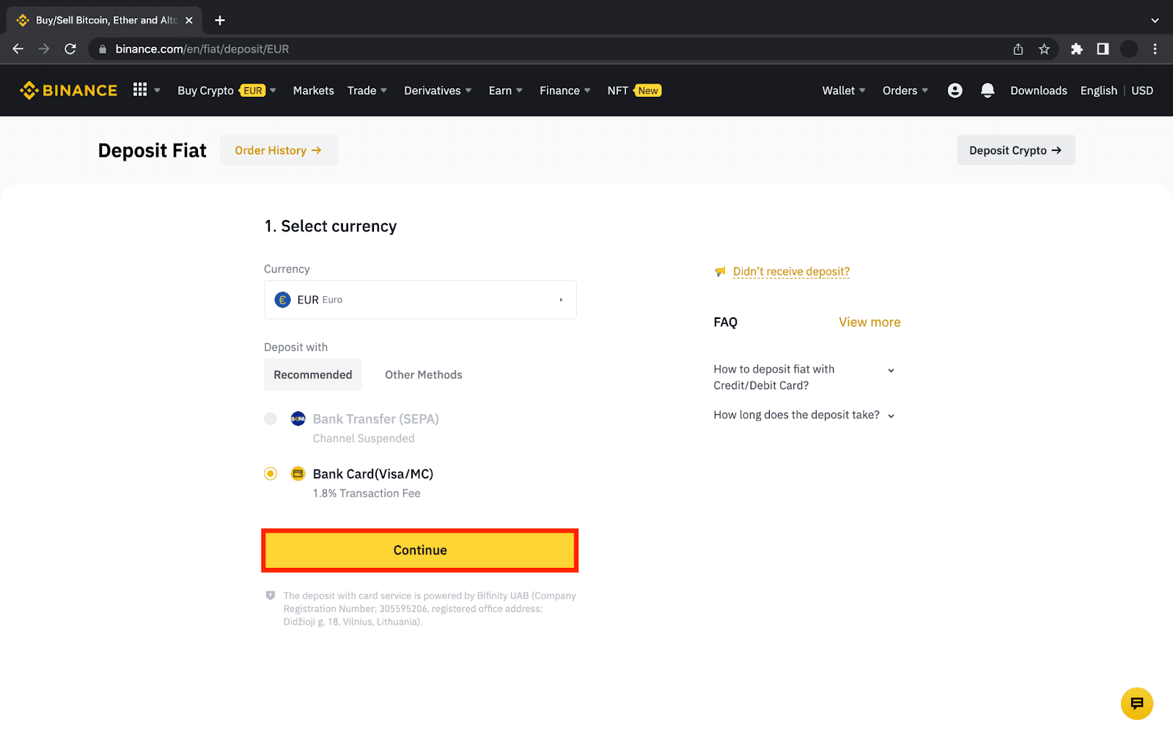This screenshot has height=733, width=1173.
Task: Select Bank Card(Visa/MC) radio option
Action: (x=271, y=474)
